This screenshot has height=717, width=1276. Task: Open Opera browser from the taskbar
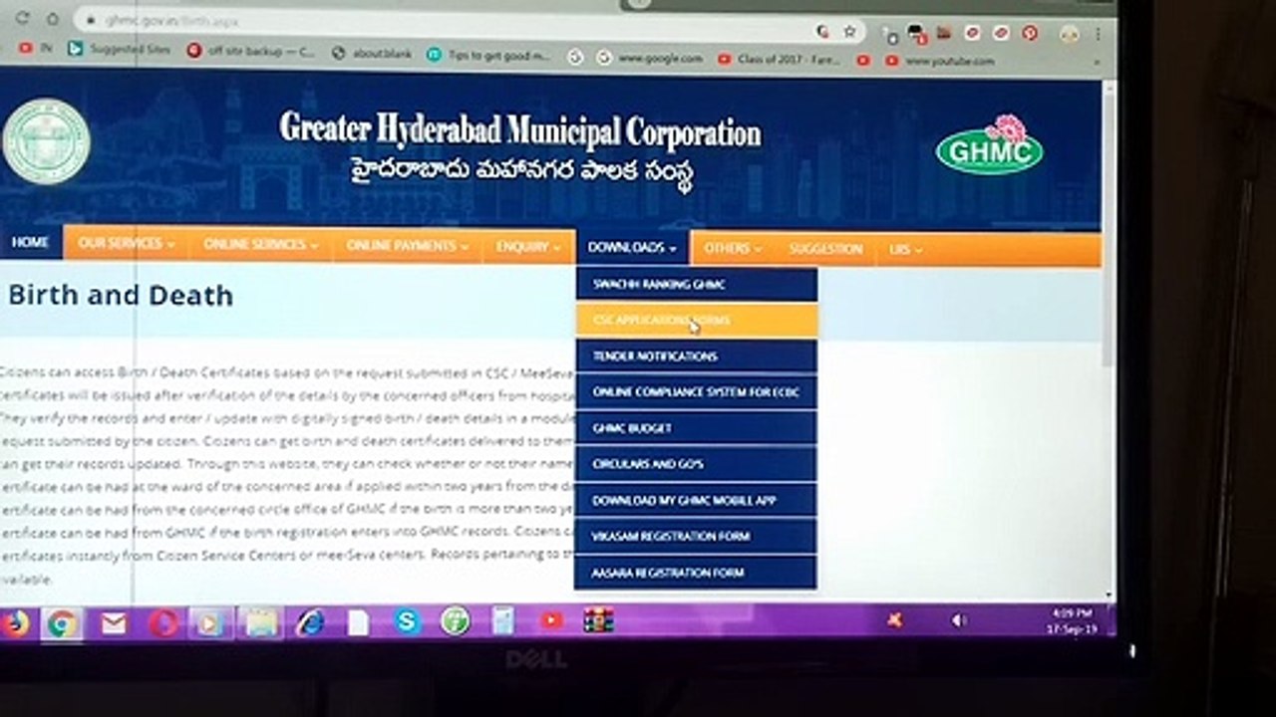point(162,623)
